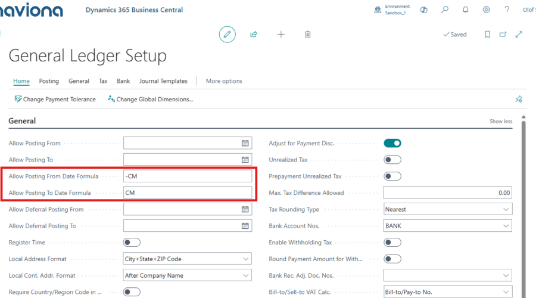The height and width of the screenshot is (298, 536).
Task: Open page in new window icon
Action: 503,34
